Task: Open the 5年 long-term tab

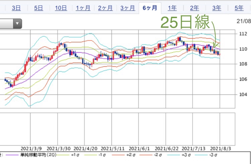Action: coord(239,8)
